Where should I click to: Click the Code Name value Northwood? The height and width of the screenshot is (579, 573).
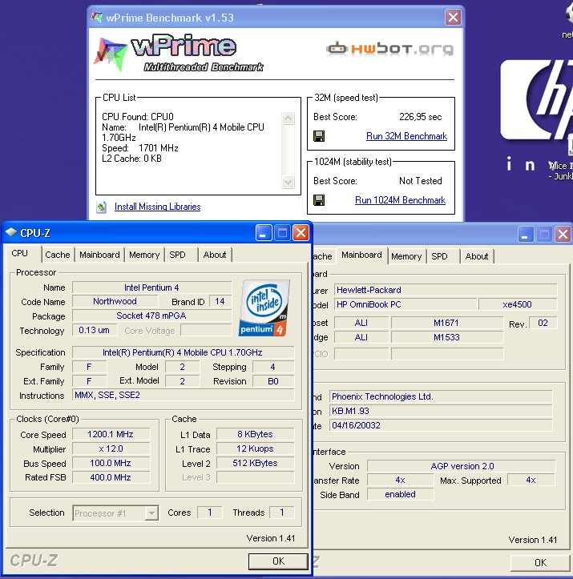[x=115, y=301]
